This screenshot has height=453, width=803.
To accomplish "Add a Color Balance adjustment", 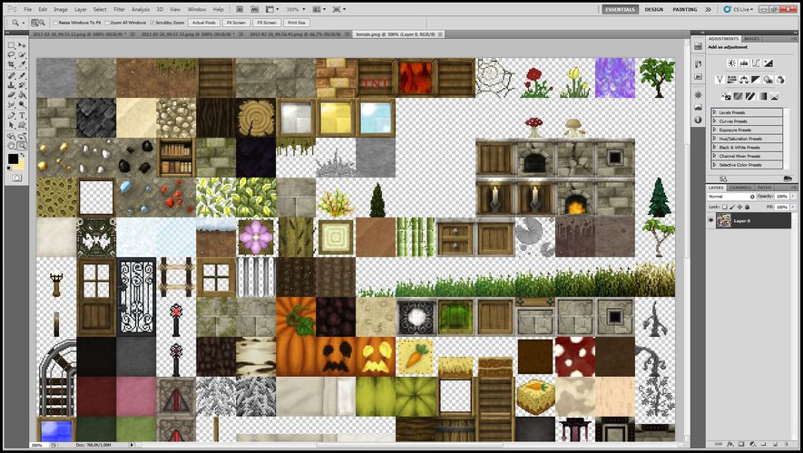I will (x=744, y=80).
